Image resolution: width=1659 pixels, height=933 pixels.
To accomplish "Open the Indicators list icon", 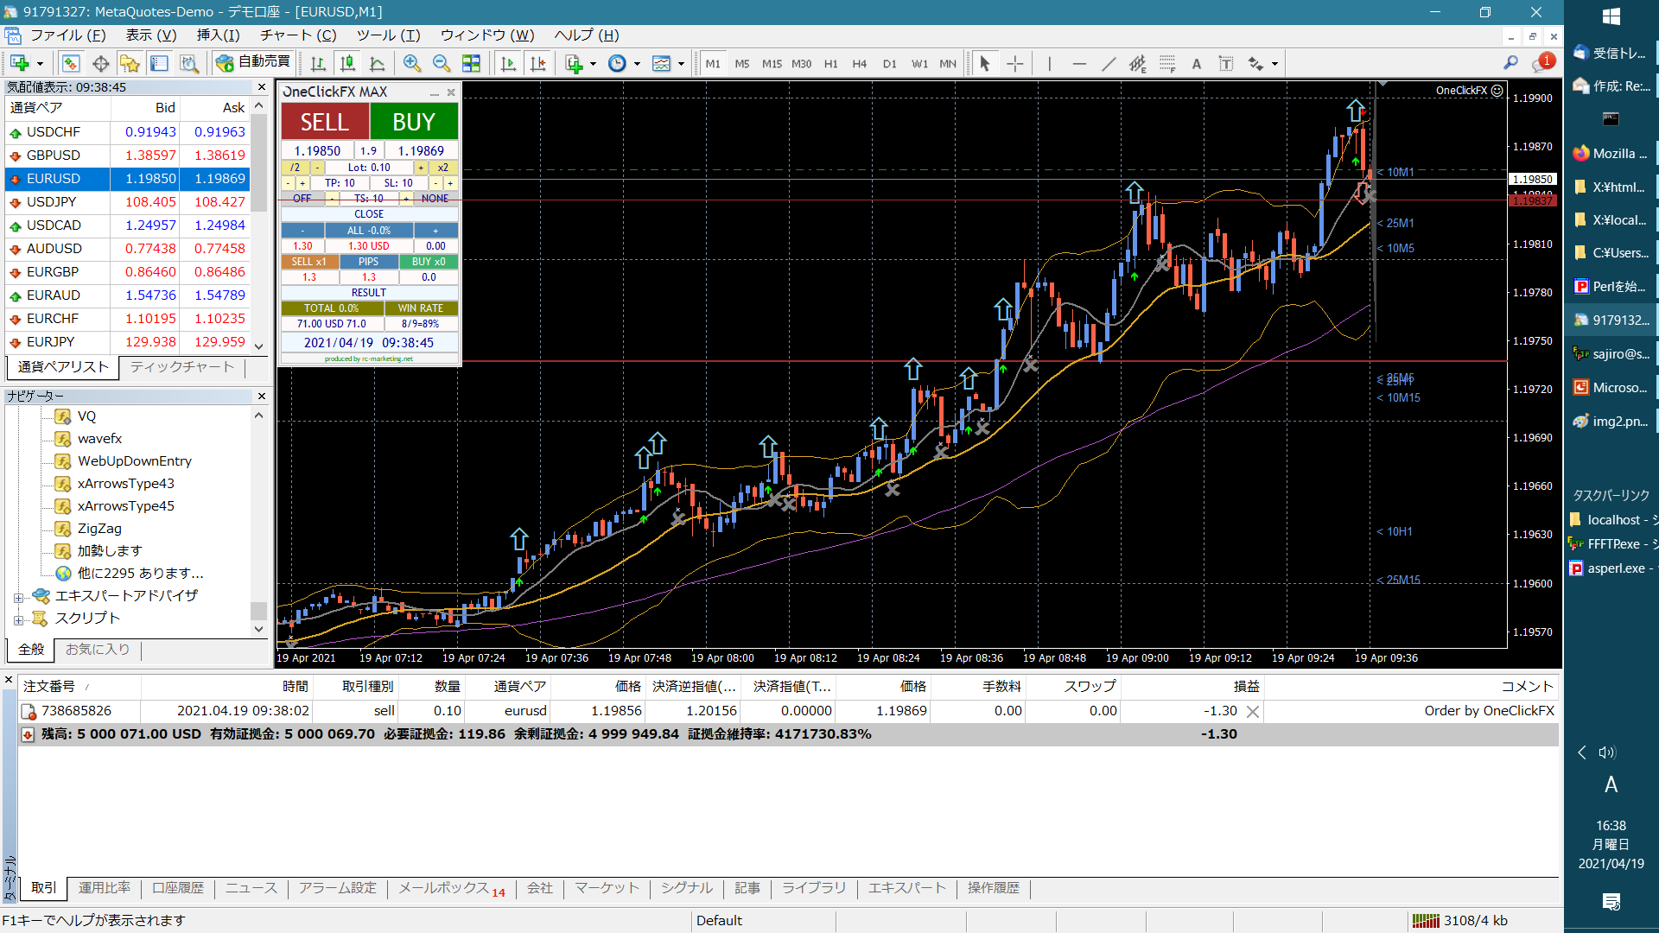I will [x=574, y=63].
